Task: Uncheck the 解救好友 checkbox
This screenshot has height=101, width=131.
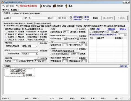Action: (77, 32)
